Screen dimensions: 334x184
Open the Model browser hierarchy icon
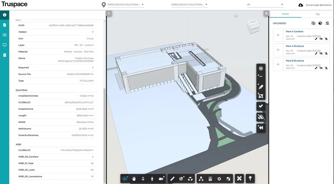pyautogui.click(x=201, y=179)
